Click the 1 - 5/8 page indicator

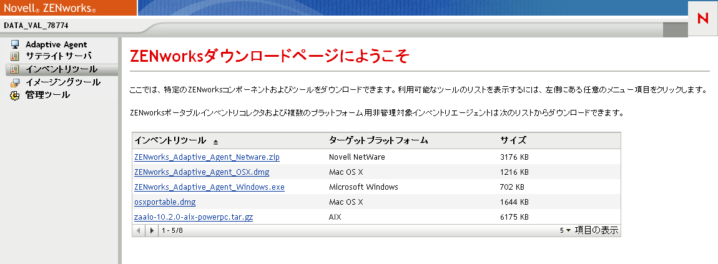point(172,230)
